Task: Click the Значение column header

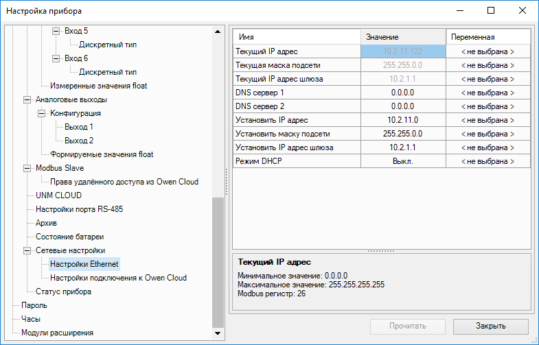Action: [x=402, y=36]
